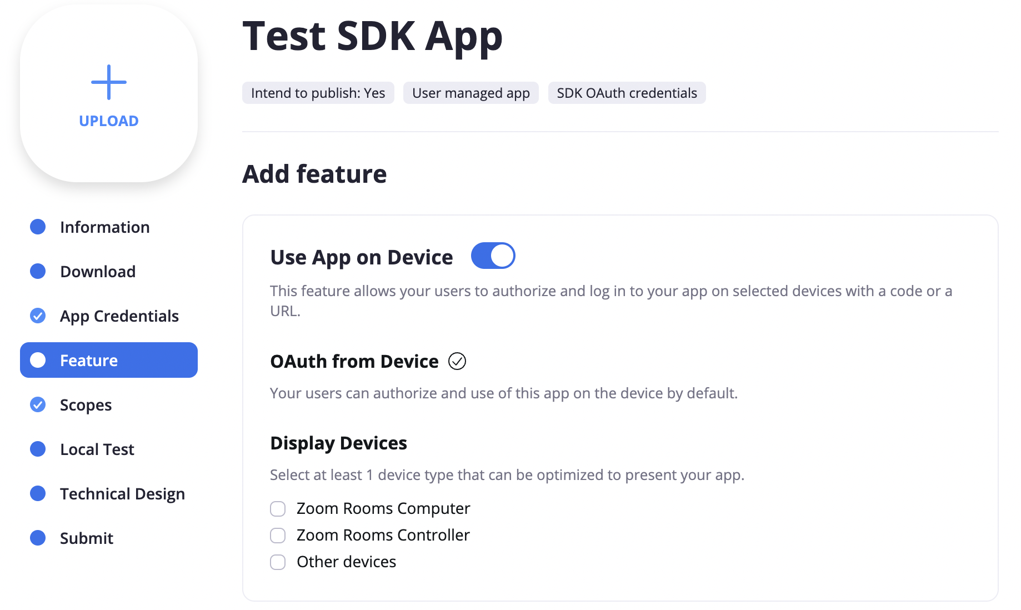Click the Intend to publish: Yes tag

(x=318, y=93)
